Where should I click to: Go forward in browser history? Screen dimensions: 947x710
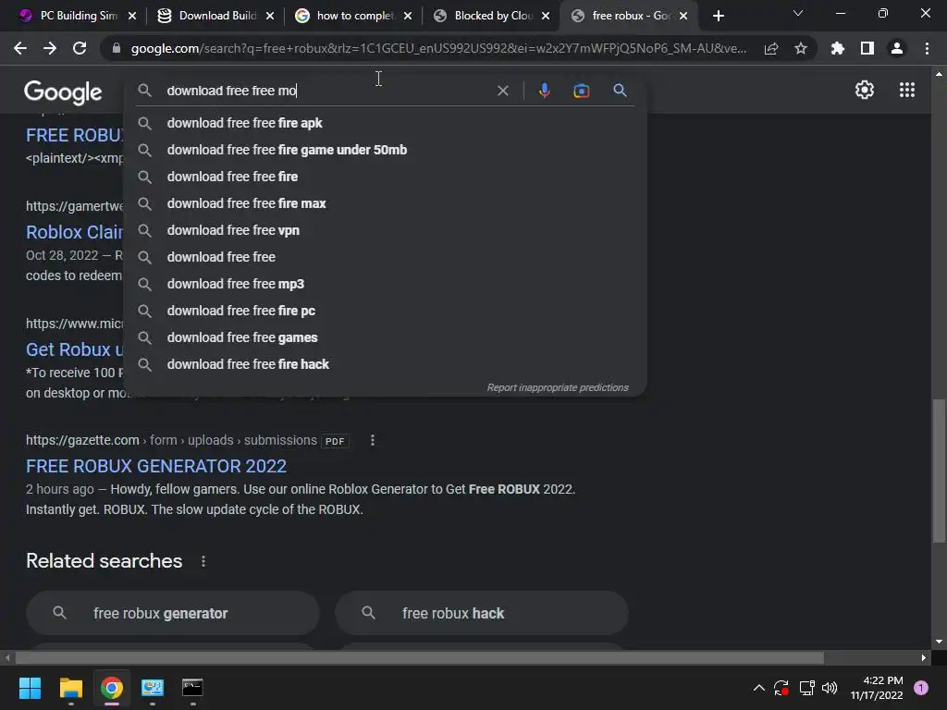point(50,48)
